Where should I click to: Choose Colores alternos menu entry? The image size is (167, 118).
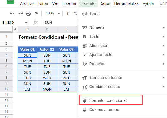(123, 110)
